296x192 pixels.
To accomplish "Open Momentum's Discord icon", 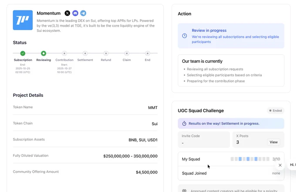I will [75, 13].
